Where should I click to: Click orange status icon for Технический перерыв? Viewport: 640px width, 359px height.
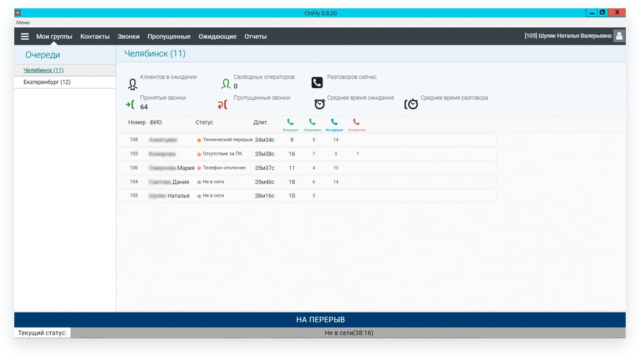[199, 140]
